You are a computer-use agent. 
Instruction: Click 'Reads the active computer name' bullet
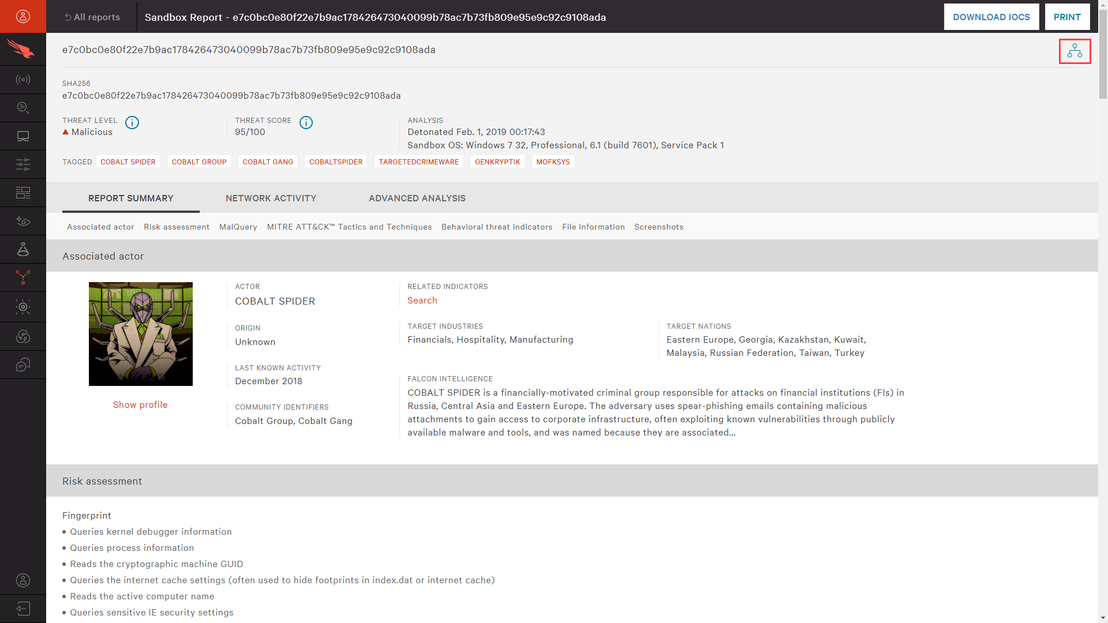(142, 596)
